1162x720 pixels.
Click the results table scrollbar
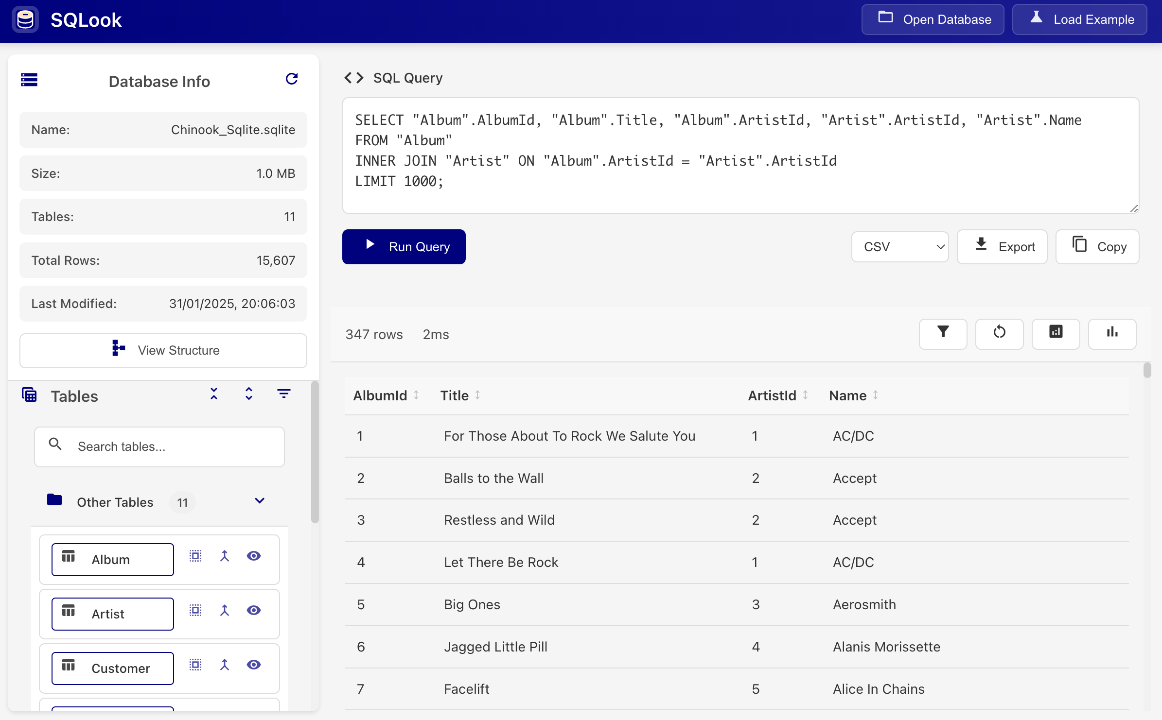1147,370
